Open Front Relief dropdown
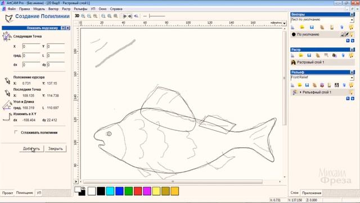Image resolution: width=360 pixels, height=203 pixels. 352,78
